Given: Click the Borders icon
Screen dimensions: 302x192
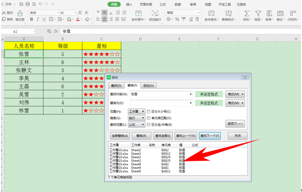Looking at the screenshot, I should (x=51, y=19).
